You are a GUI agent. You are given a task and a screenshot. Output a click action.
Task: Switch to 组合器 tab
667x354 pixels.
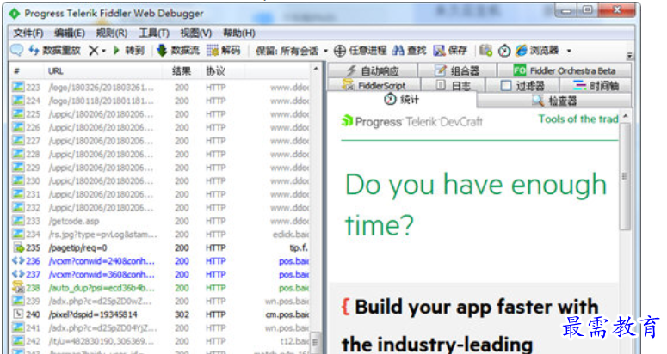(x=457, y=70)
